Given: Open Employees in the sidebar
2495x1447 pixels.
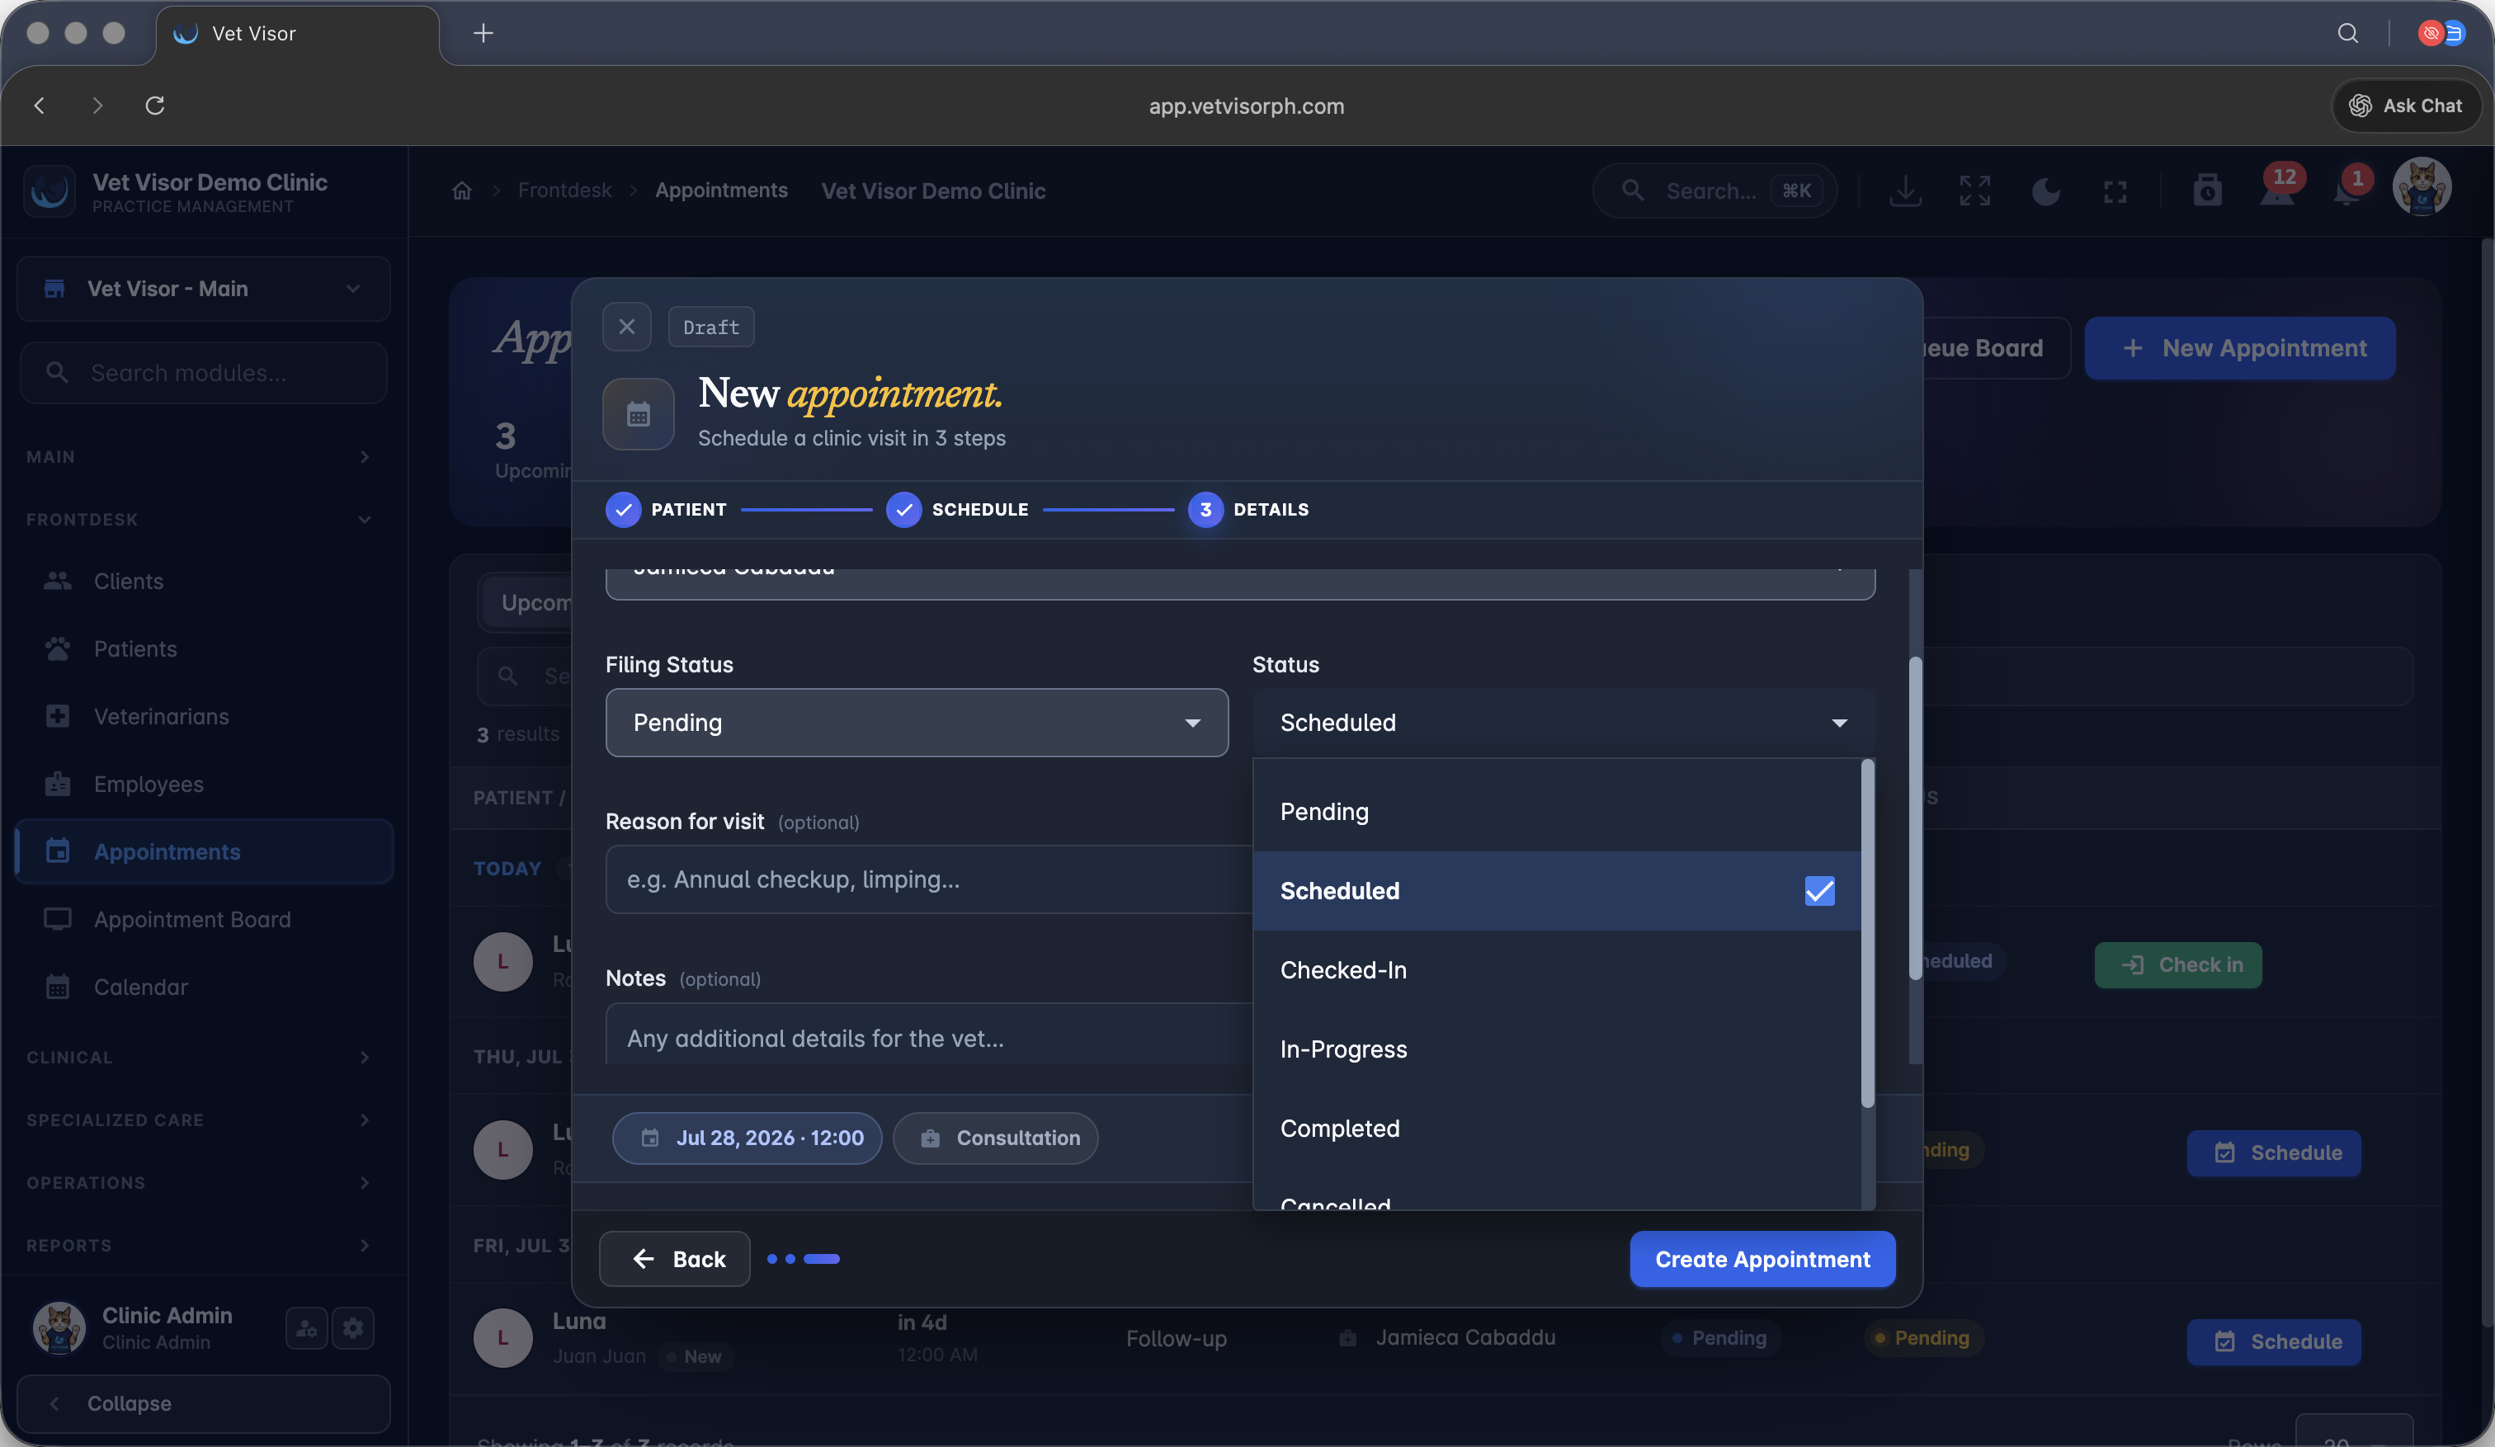Looking at the screenshot, I should (x=204, y=784).
